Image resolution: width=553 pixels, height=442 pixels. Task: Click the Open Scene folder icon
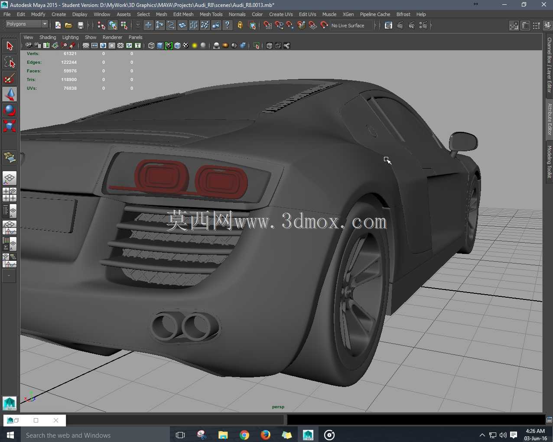coord(68,26)
